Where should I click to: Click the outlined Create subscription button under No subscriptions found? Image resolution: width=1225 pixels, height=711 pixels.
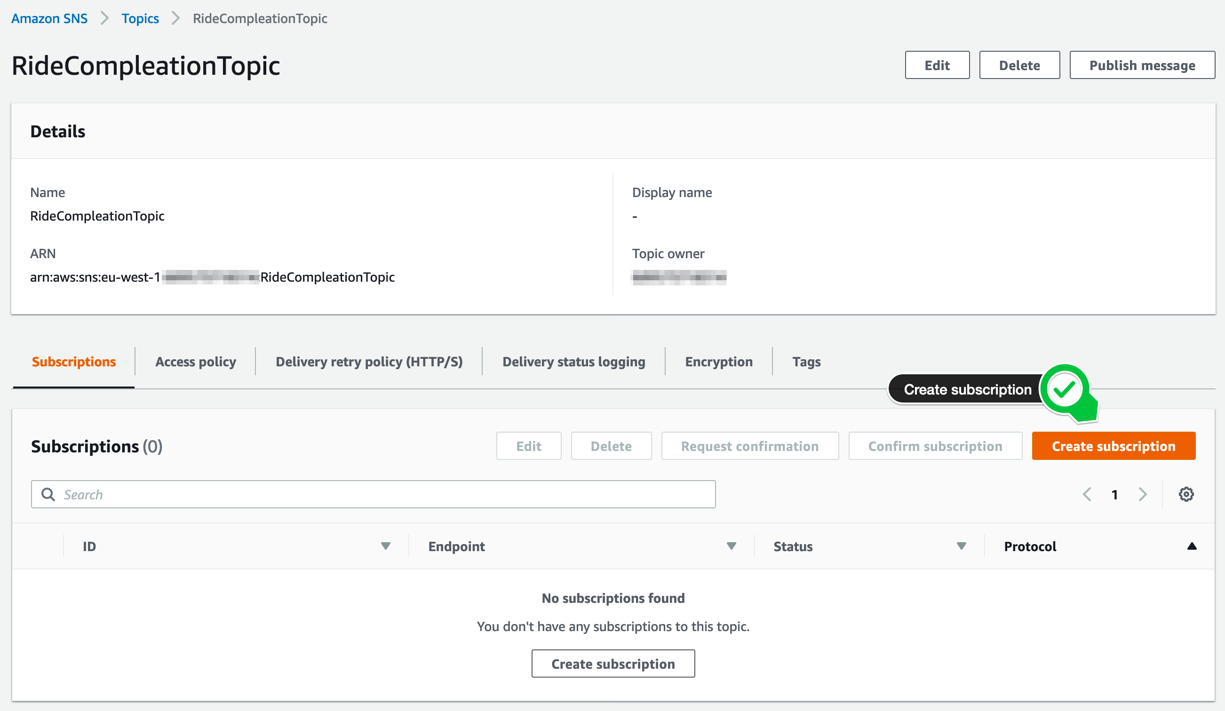point(613,664)
